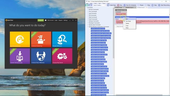The width and height of the screenshot is (170, 96).
Task: Open the File menu
Action: (87, 3)
